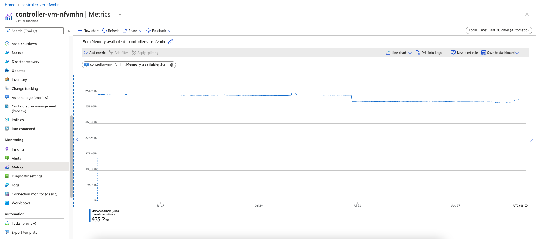Click the Alerts icon
Image resolution: width=536 pixels, height=239 pixels.
[x=7, y=158]
